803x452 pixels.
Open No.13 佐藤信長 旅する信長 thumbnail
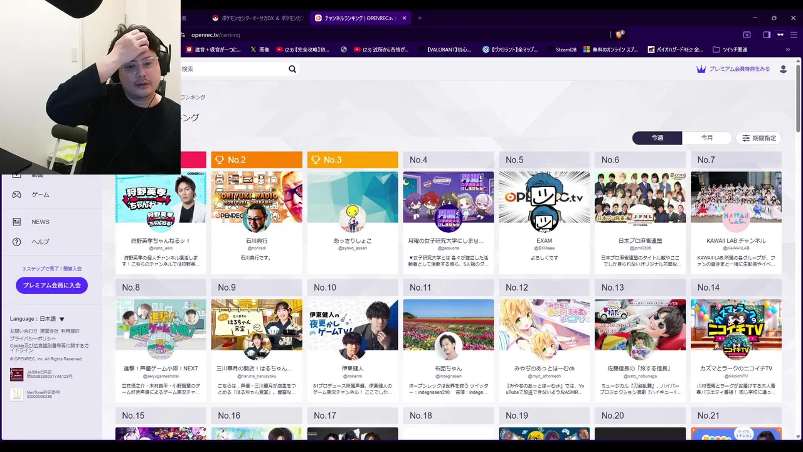click(641, 325)
